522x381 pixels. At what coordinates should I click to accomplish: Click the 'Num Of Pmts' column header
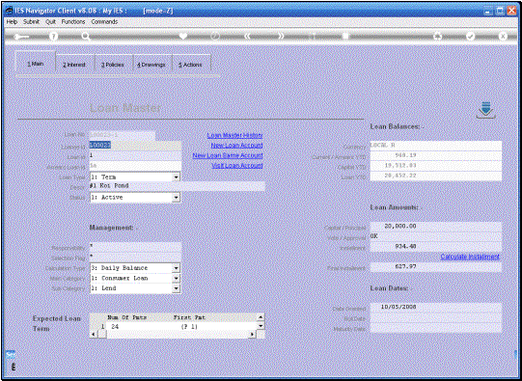click(x=126, y=317)
